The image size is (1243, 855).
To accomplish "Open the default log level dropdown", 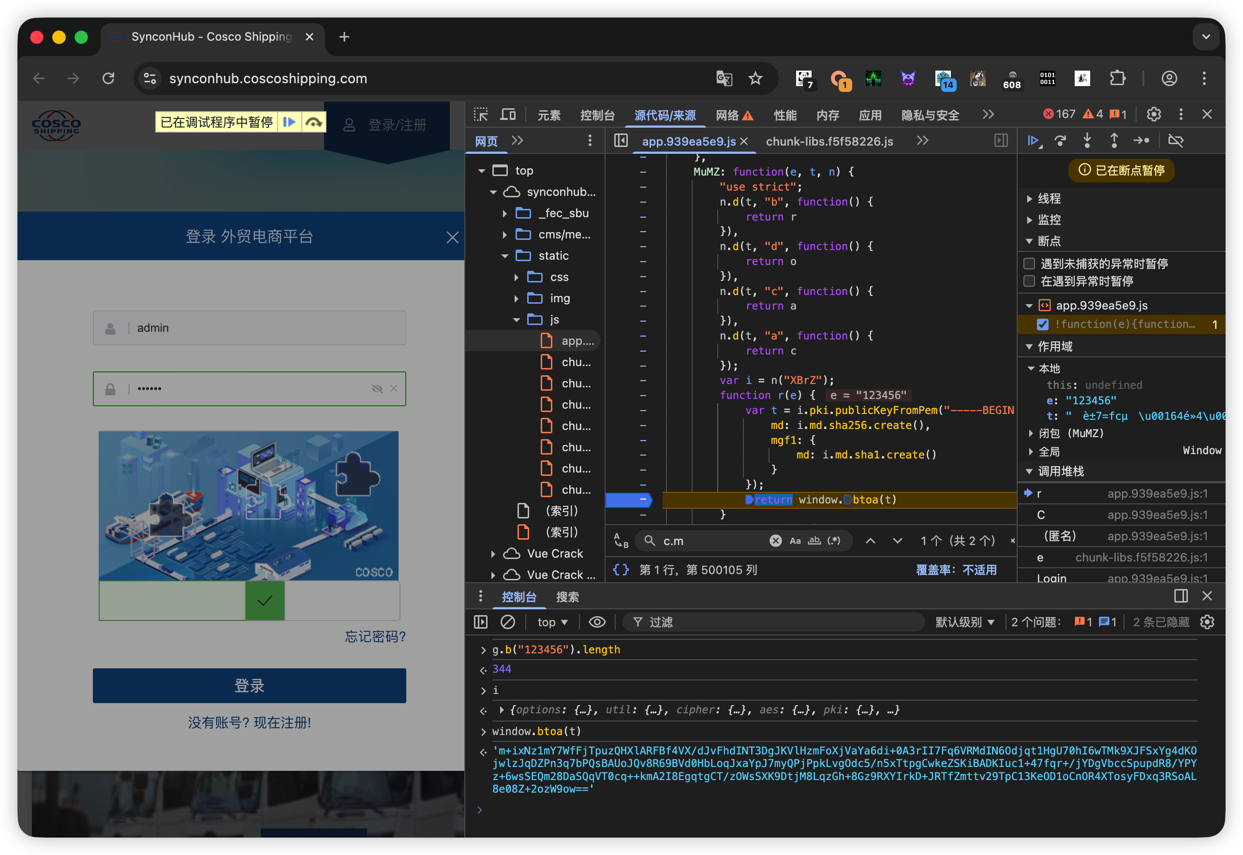I will 964,622.
